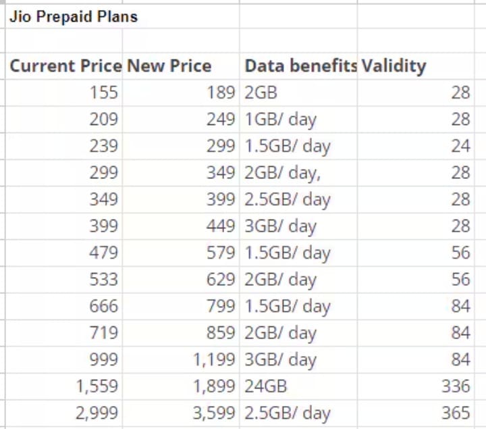The image size is (486, 429).
Task: Select the 'Jio Prepaid Plans' title cell
Action: [73, 17]
